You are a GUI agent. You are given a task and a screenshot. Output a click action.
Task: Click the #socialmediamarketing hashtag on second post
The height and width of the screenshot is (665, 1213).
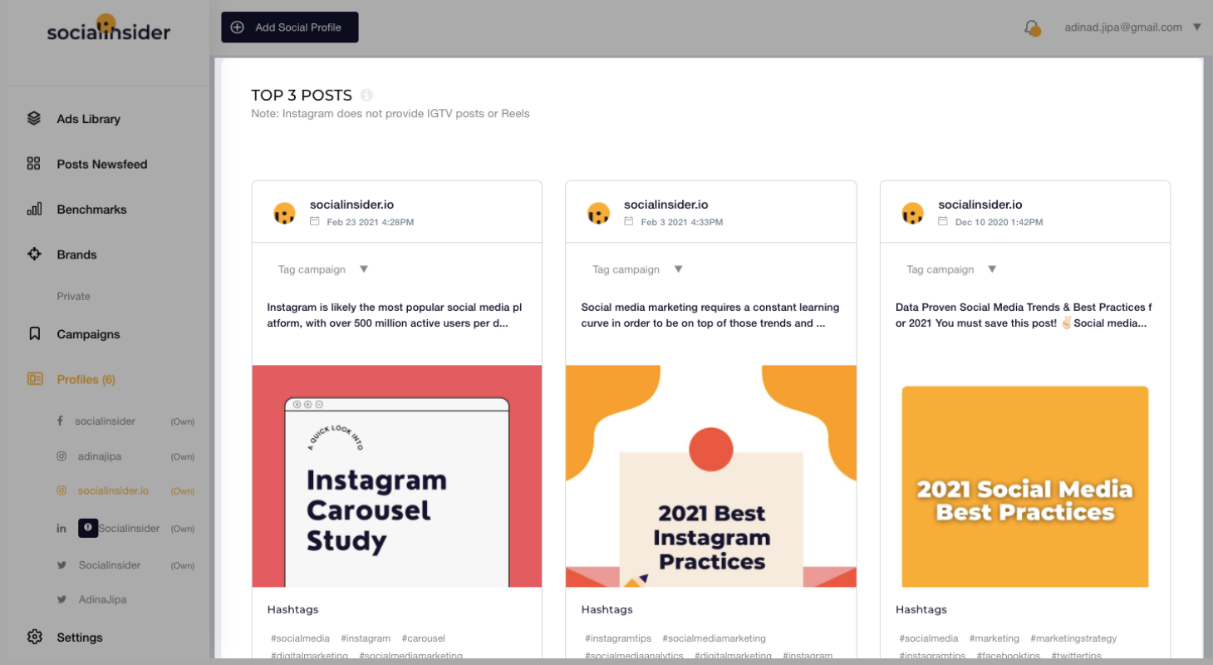(715, 638)
